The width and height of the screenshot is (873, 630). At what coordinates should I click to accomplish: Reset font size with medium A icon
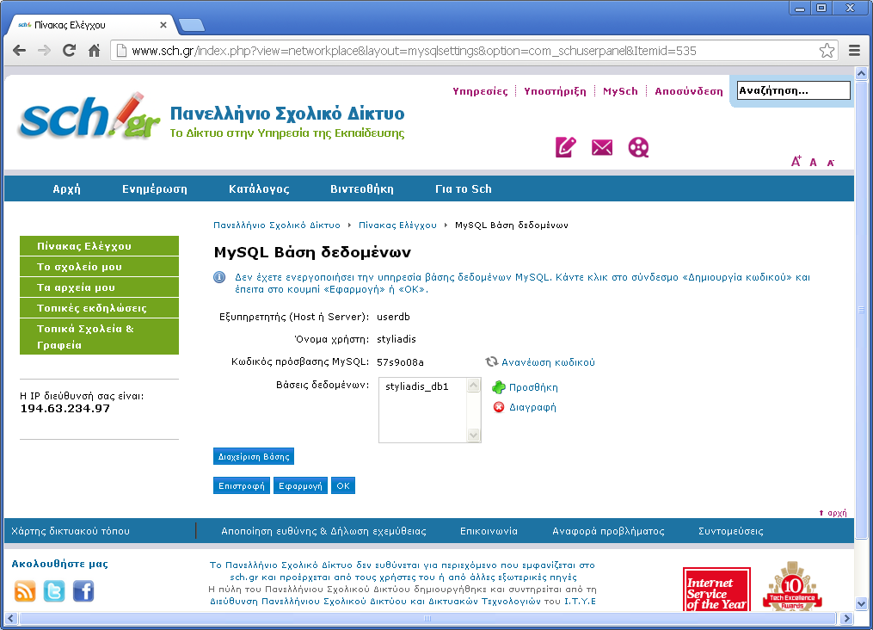coord(814,163)
